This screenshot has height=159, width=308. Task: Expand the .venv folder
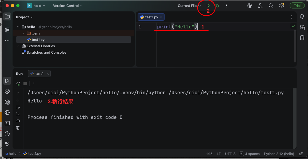tap(23, 33)
